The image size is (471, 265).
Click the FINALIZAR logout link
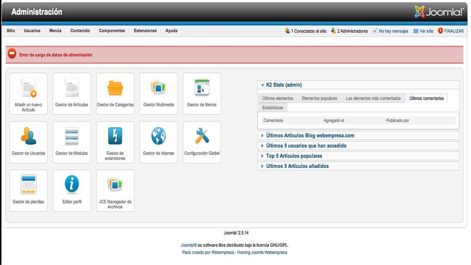454,31
